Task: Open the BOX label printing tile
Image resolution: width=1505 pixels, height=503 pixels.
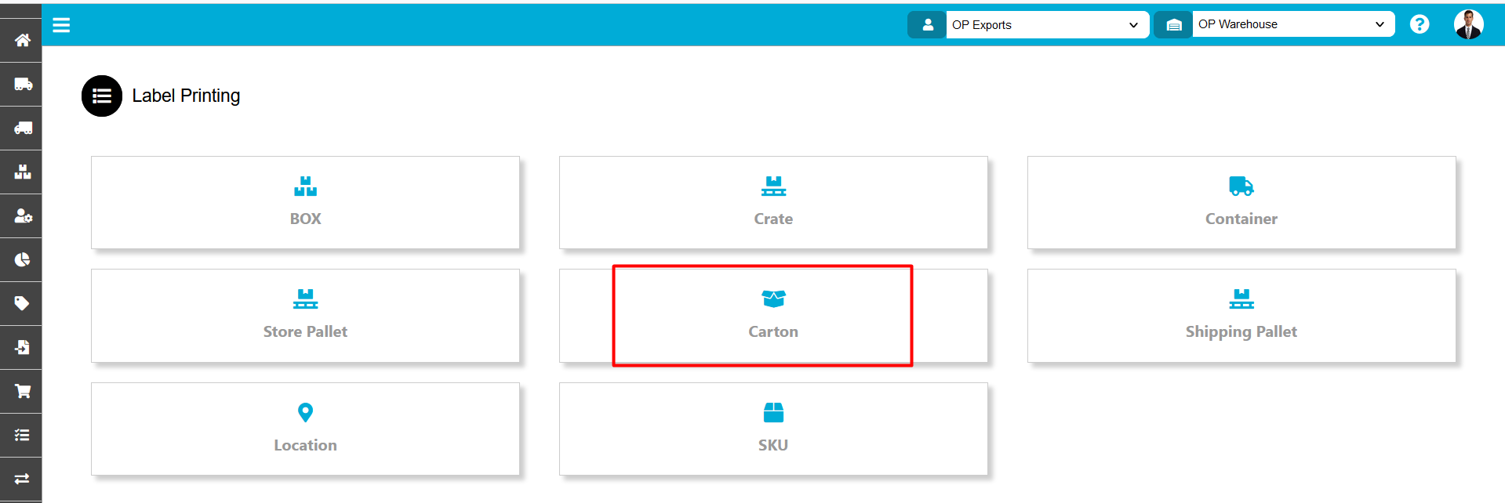Action: click(x=305, y=202)
